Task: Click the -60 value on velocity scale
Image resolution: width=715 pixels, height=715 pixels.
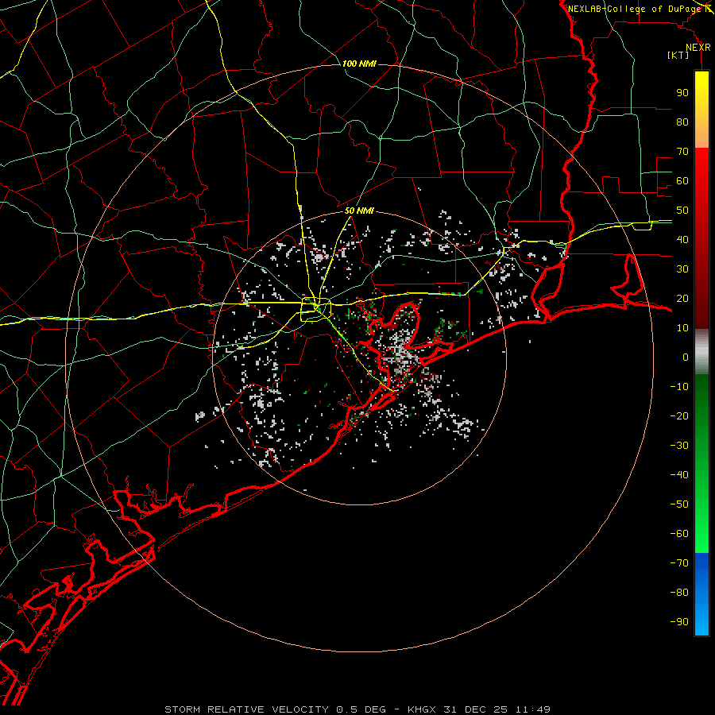Action: (679, 534)
